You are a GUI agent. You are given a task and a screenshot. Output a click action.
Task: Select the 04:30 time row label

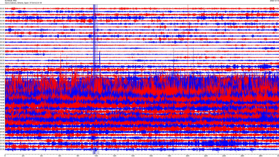click(x=2, y=36)
